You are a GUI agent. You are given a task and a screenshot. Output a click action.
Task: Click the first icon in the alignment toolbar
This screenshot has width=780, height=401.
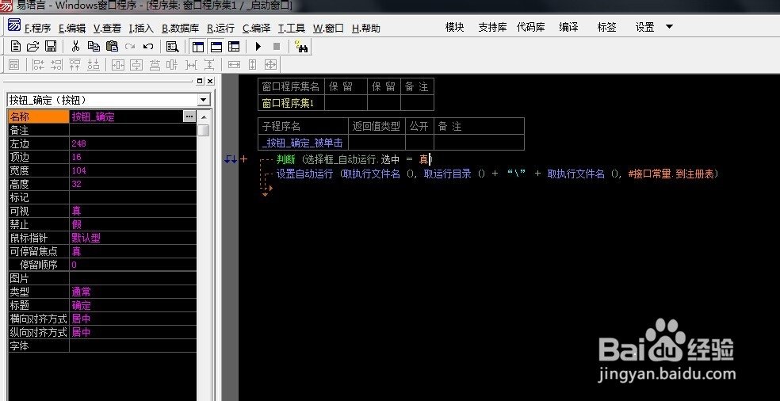14,65
